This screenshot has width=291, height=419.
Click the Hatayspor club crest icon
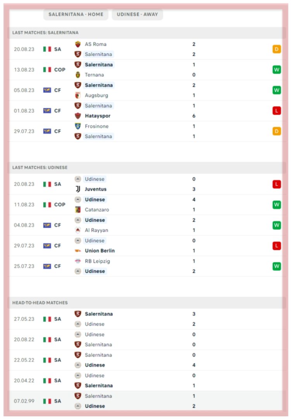tap(77, 116)
